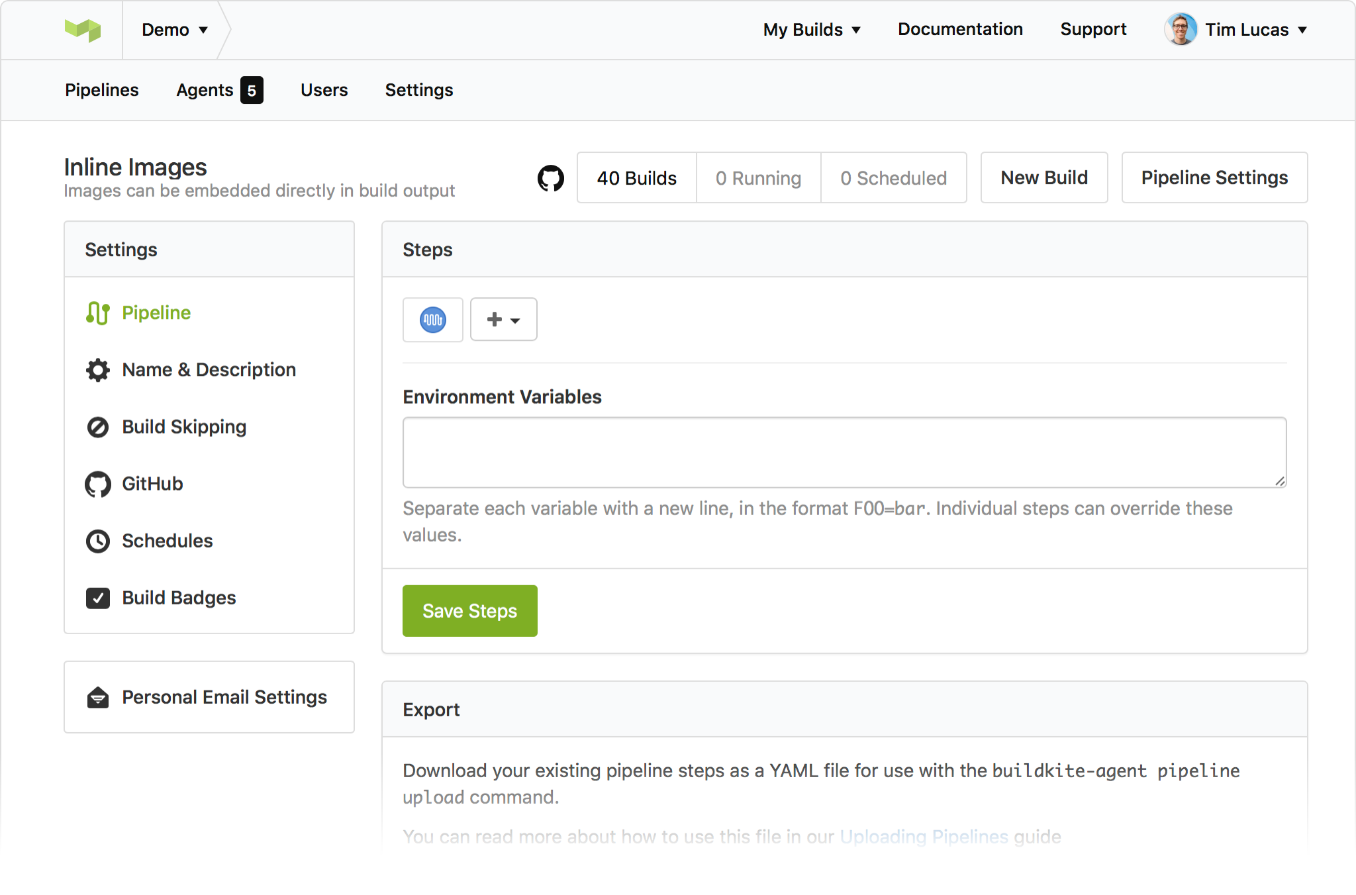Go to the Agents tab
1356x895 pixels.
tap(219, 90)
